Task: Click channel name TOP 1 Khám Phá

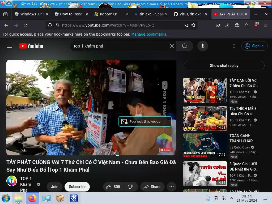Action: click(x=26, y=184)
